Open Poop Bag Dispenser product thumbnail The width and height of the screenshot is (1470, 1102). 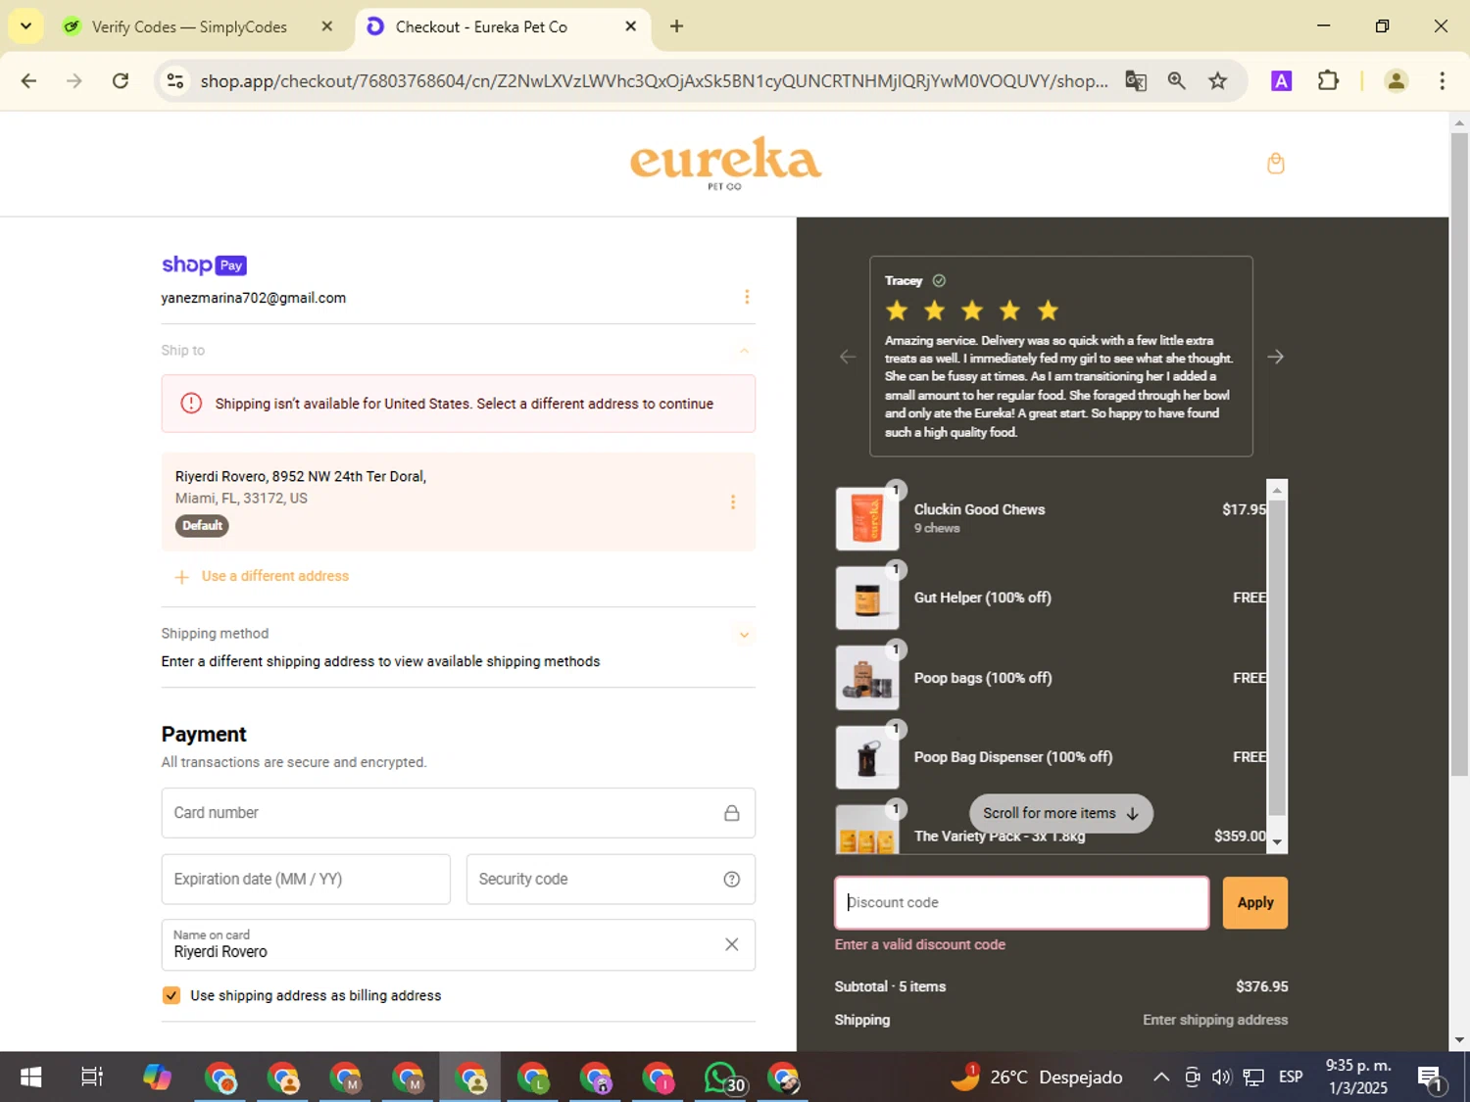(867, 757)
